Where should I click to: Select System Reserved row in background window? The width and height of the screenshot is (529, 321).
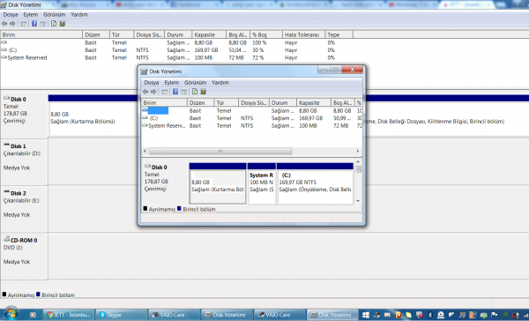175,57
